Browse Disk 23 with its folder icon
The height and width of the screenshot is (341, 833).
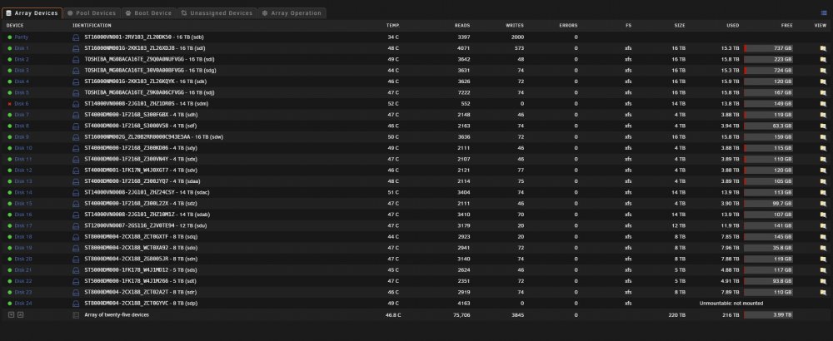pos(823,292)
